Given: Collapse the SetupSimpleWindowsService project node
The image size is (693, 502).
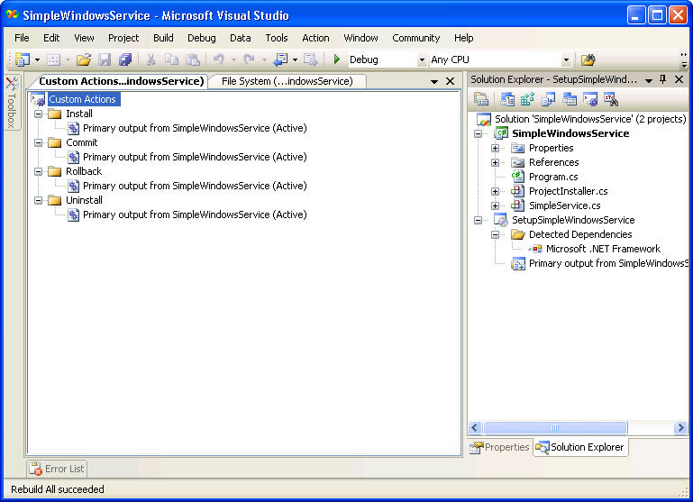Looking at the screenshot, I should (479, 220).
